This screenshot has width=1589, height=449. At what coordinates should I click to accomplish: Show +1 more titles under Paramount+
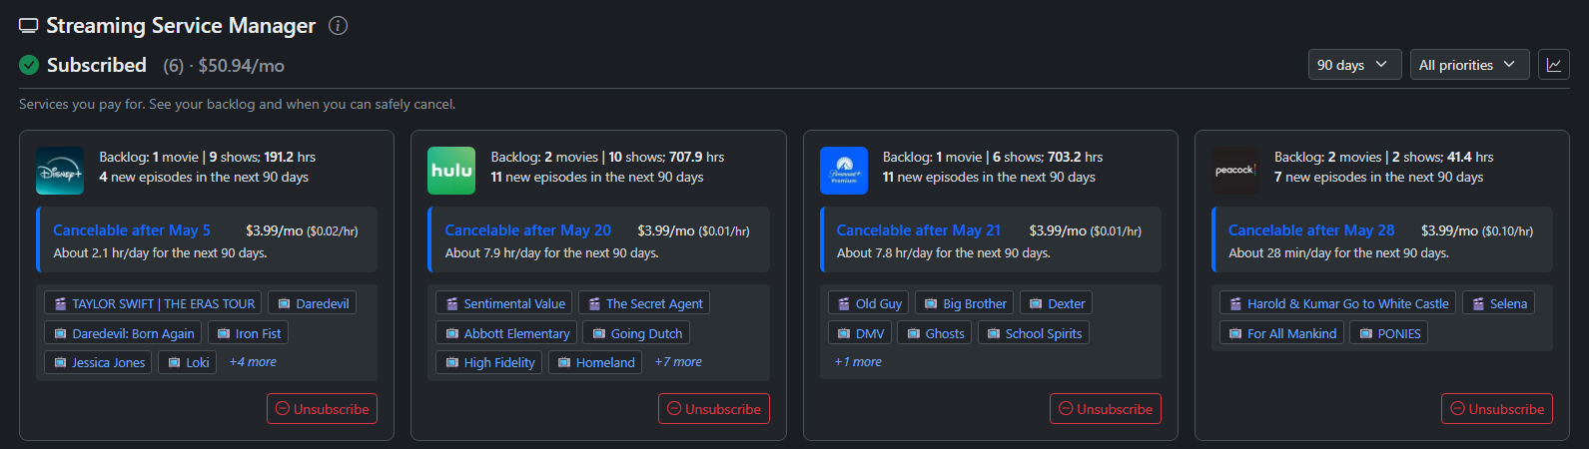pos(858,362)
